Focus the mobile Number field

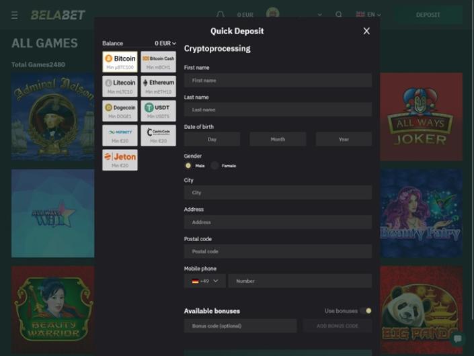pos(300,281)
